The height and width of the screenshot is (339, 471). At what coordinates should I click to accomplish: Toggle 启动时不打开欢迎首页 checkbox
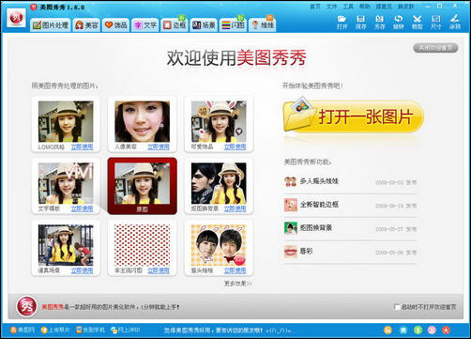pos(397,307)
